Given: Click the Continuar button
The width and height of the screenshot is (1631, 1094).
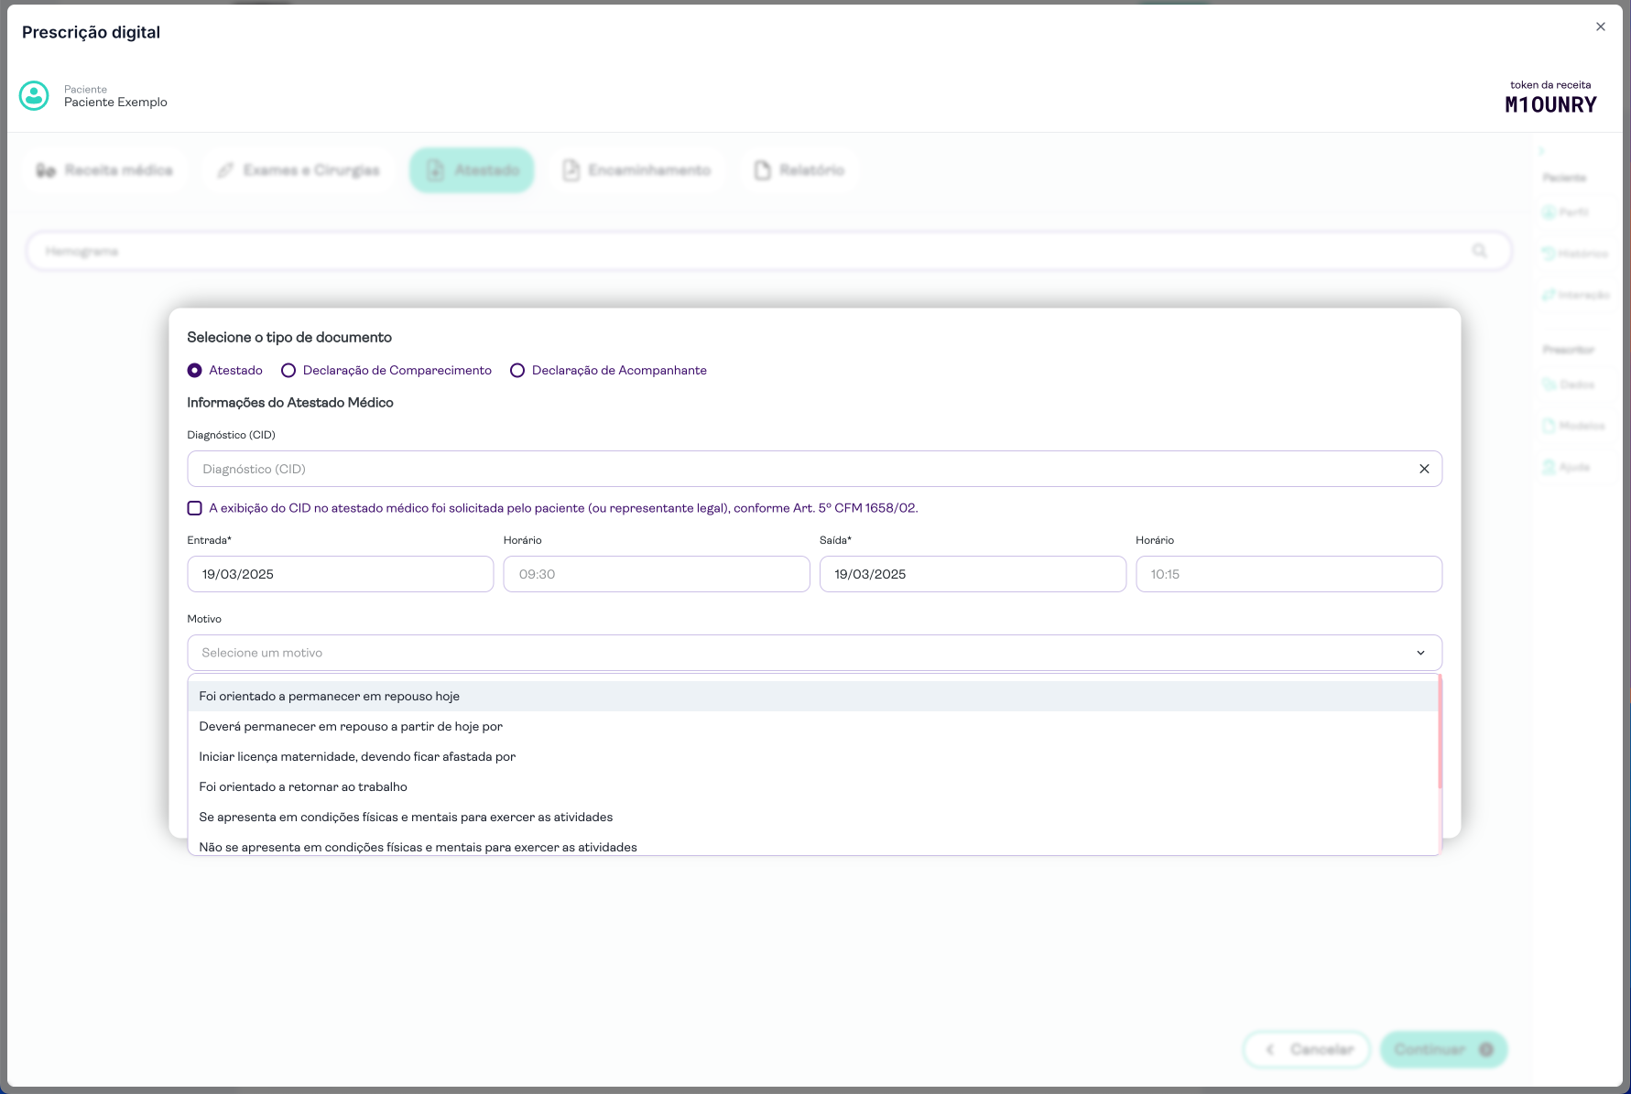Looking at the screenshot, I should 1442,1049.
